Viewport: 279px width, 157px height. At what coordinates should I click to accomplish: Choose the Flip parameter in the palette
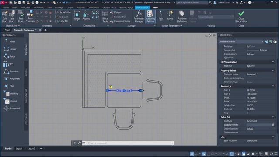[9, 86]
